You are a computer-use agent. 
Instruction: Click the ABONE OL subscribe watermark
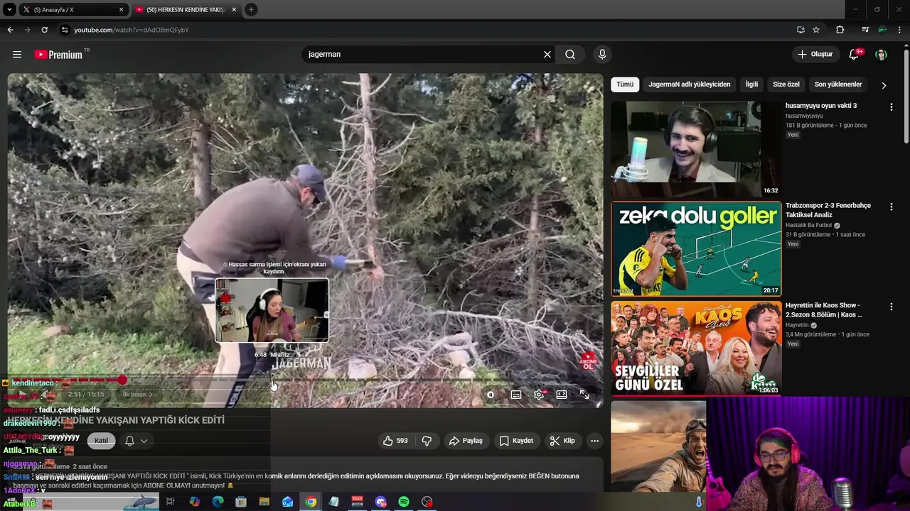point(589,361)
